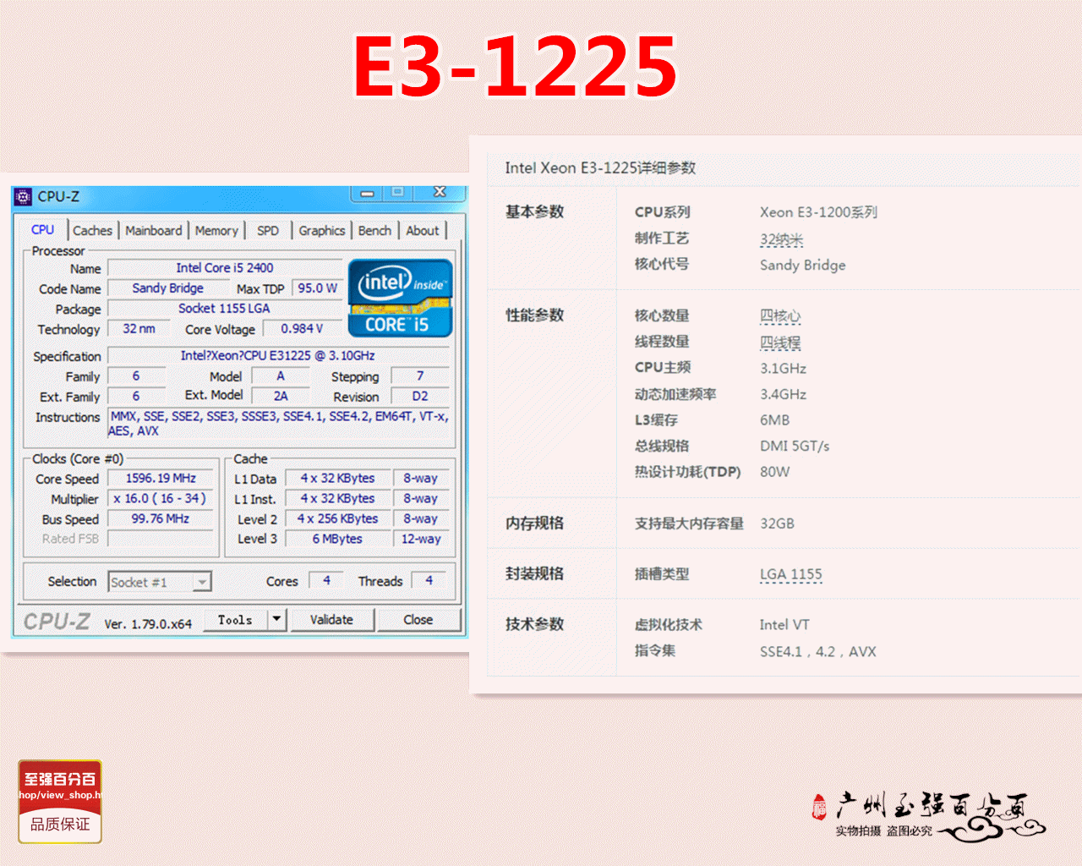The width and height of the screenshot is (1082, 866).
Task: Click the CPU-Z application icon in the title bar
Action: pos(21,196)
